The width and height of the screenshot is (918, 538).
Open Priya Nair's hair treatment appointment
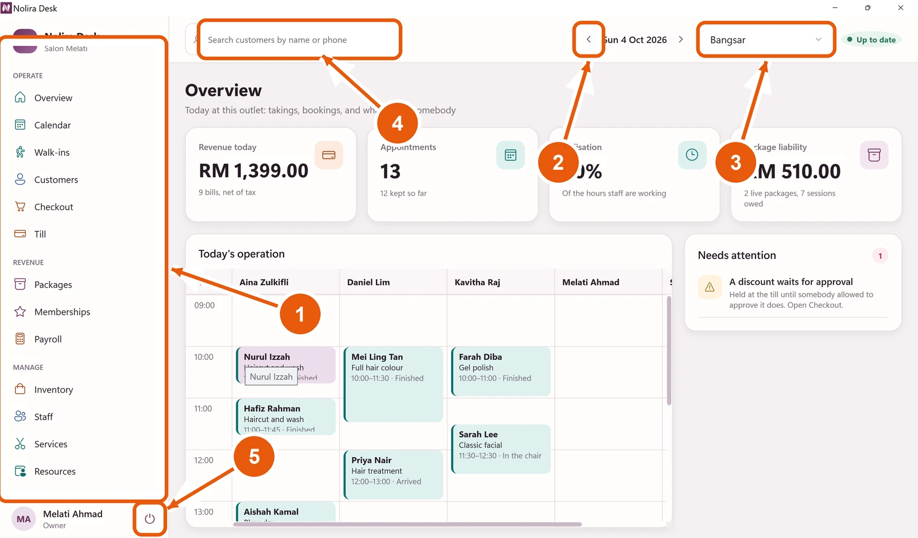(x=393, y=475)
